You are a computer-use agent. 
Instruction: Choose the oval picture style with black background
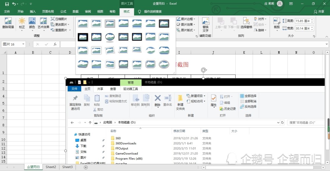(x=110, y=37)
